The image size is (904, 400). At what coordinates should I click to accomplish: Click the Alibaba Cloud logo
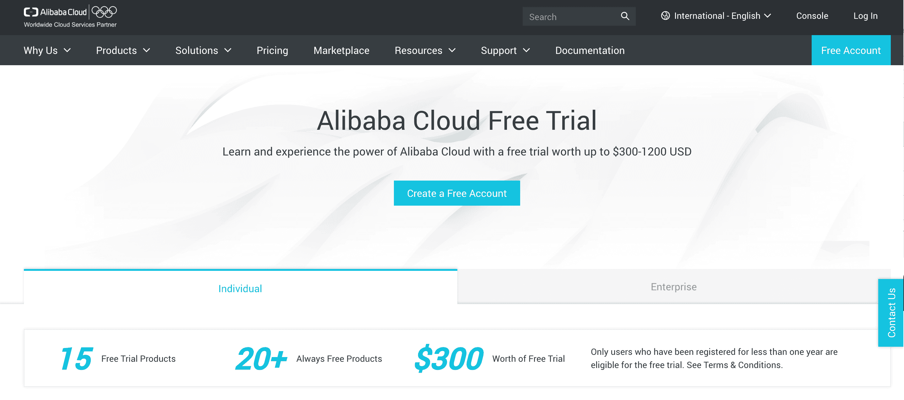[x=55, y=12]
